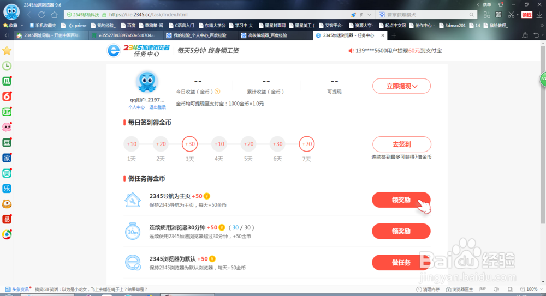Open the blue 家 sidebar app

[7, 158]
